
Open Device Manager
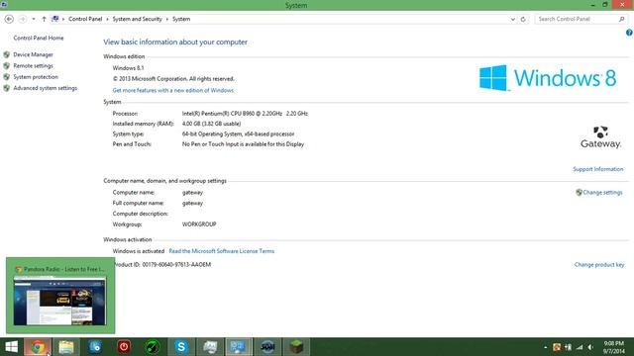[x=33, y=54]
